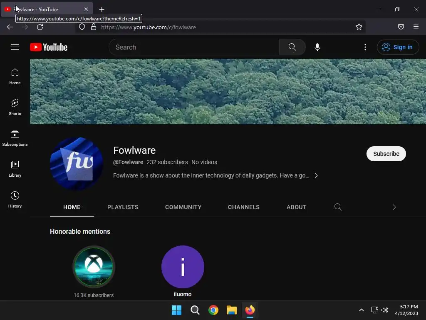The width and height of the screenshot is (426, 320).
Task: Open Windows taskbar search
Action: pos(195,310)
